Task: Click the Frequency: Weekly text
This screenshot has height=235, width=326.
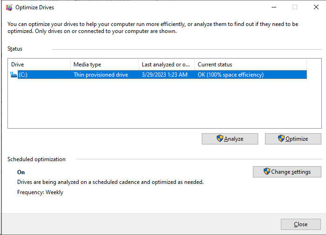Action: click(40, 192)
